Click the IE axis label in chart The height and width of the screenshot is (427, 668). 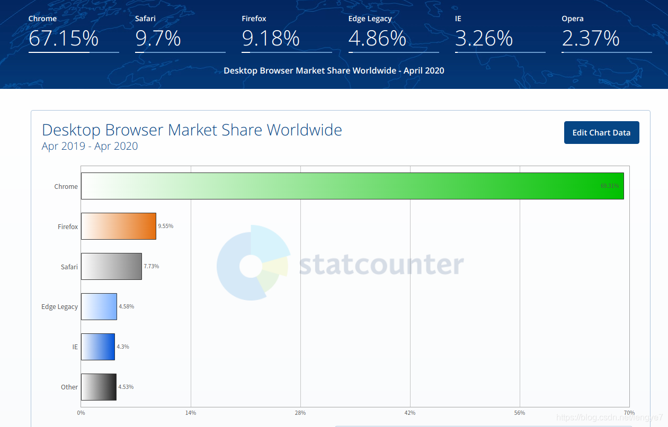[75, 347]
